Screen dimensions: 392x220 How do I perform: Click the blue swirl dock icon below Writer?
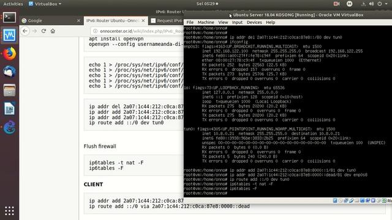(10, 127)
